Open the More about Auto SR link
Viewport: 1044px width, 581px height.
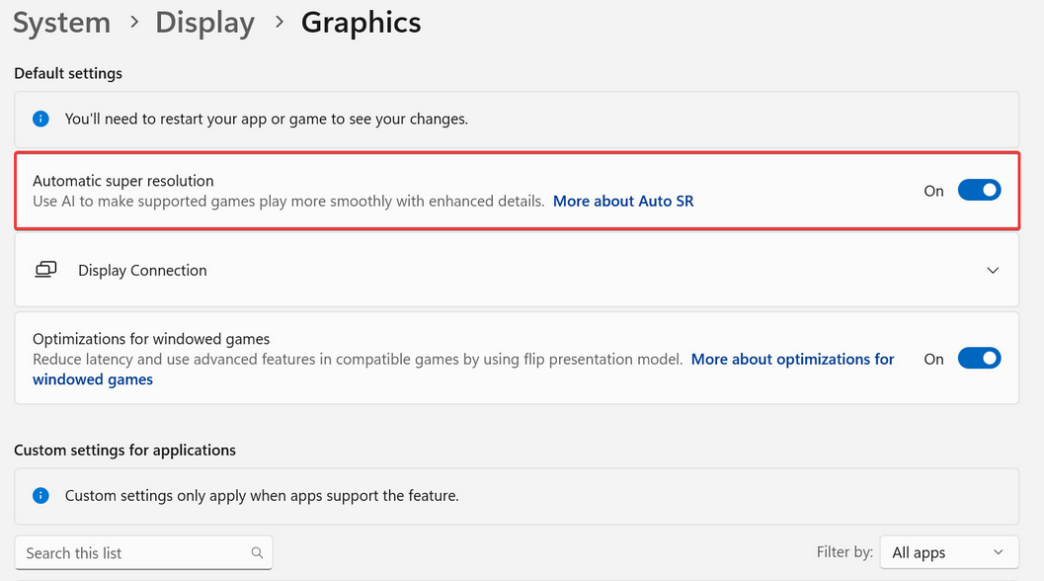623,202
